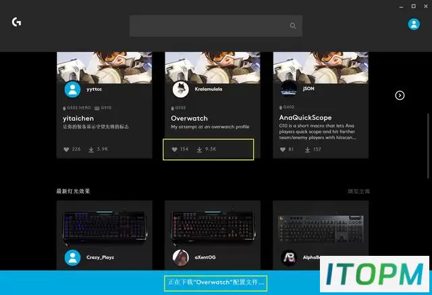The image size is (432, 295).
Task: Open AlphaB user avatar with AB logo
Action: 288,258
